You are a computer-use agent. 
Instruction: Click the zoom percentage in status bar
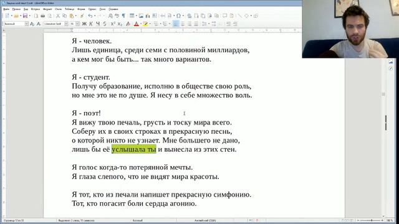click(x=390, y=220)
